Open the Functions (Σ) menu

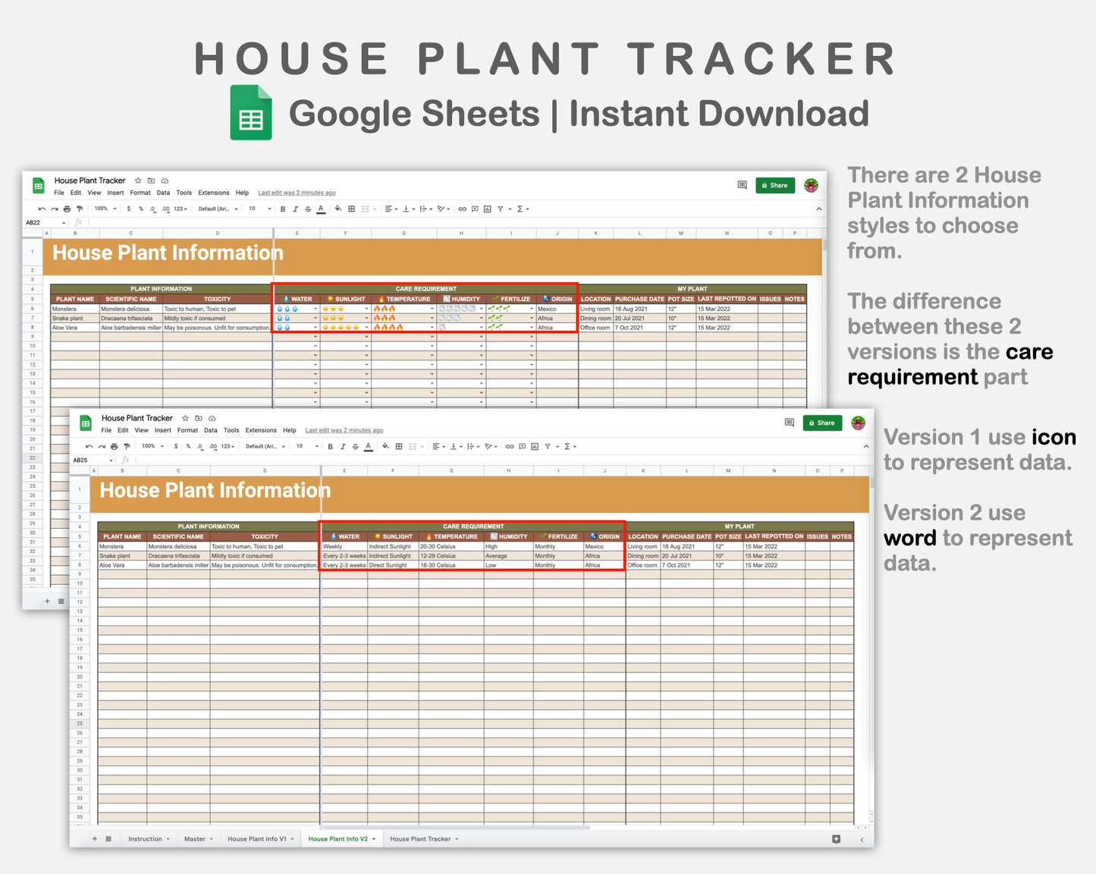[567, 447]
